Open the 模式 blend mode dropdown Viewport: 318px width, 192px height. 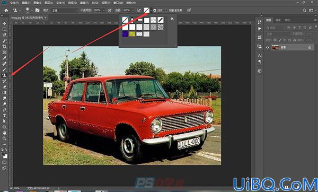click(x=65, y=11)
